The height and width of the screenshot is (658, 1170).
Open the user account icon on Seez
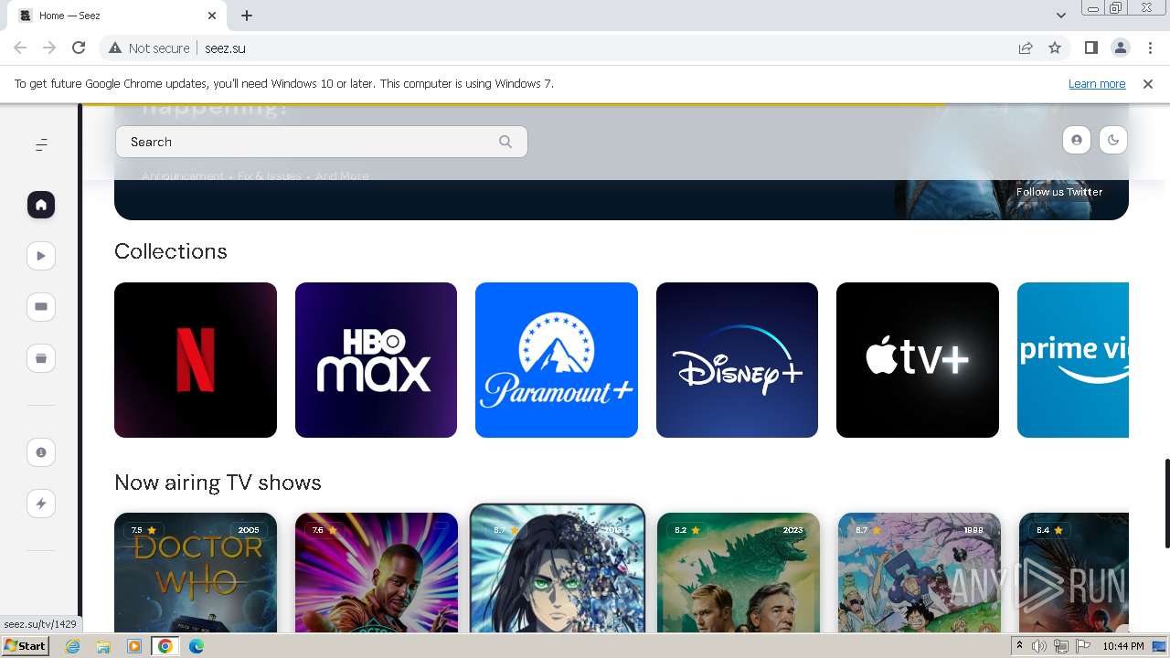coord(1077,140)
